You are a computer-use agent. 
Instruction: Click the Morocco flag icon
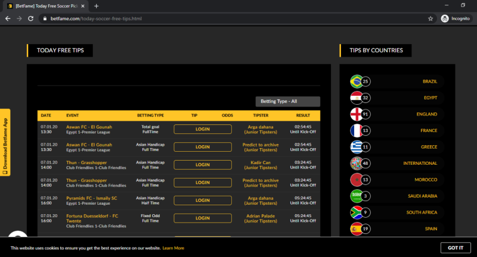[356, 180]
